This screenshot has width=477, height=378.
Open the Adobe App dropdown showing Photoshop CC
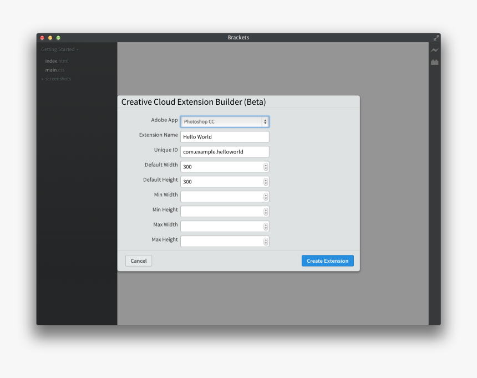(224, 121)
